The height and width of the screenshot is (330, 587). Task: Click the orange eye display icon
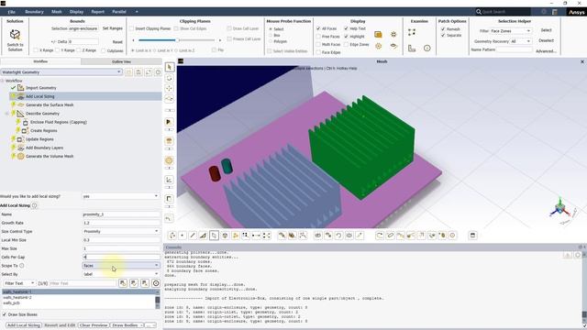tap(393, 46)
